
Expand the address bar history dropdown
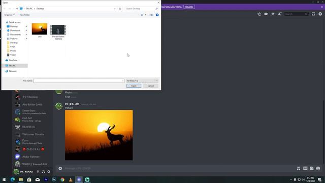(114, 9)
